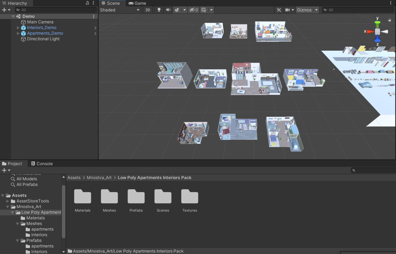Open the Project create plus menu
396x254 pixels.
pos(6,170)
